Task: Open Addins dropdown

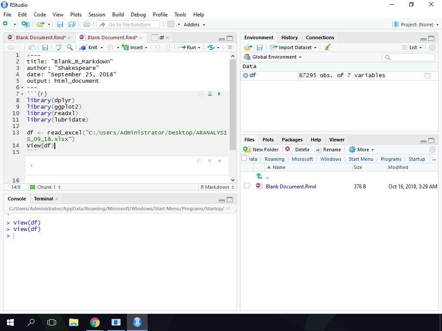Action: pos(194,25)
